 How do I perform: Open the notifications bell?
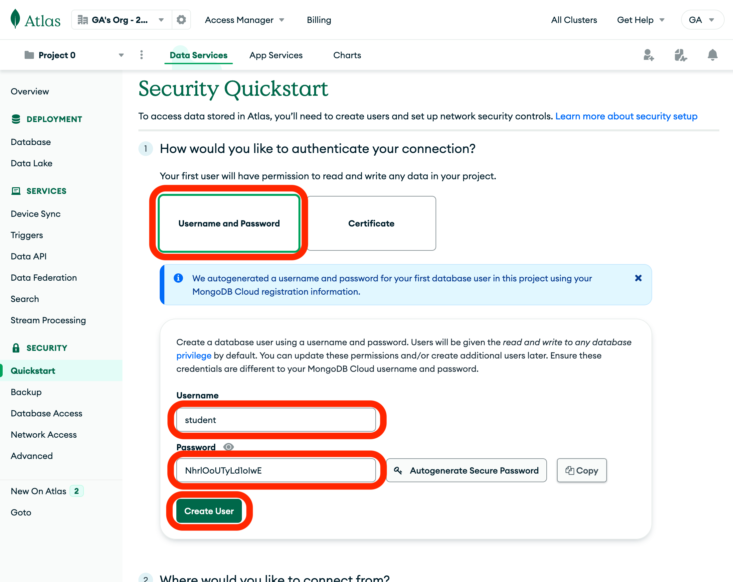pos(712,55)
